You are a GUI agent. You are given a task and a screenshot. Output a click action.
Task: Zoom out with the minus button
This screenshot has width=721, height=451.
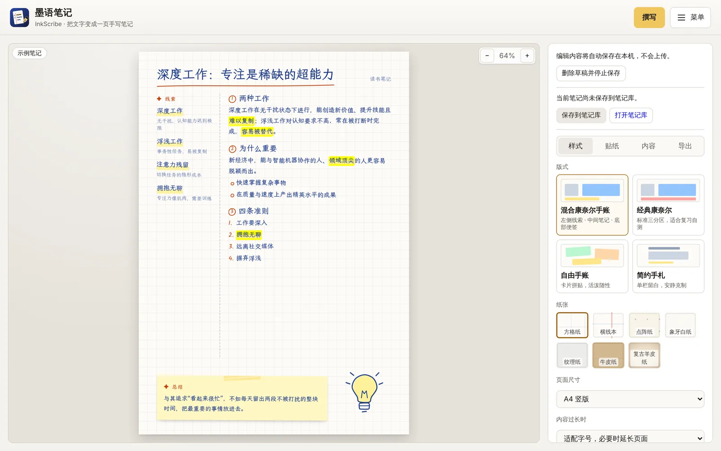pyautogui.click(x=487, y=56)
